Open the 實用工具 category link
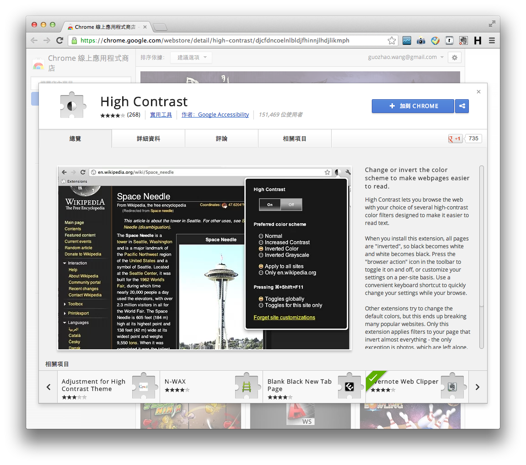The image size is (526, 465). tap(161, 115)
